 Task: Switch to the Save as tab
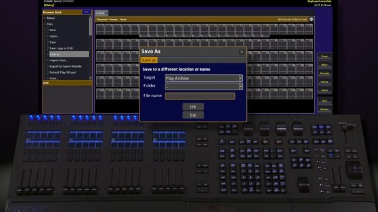pyautogui.click(x=149, y=60)
